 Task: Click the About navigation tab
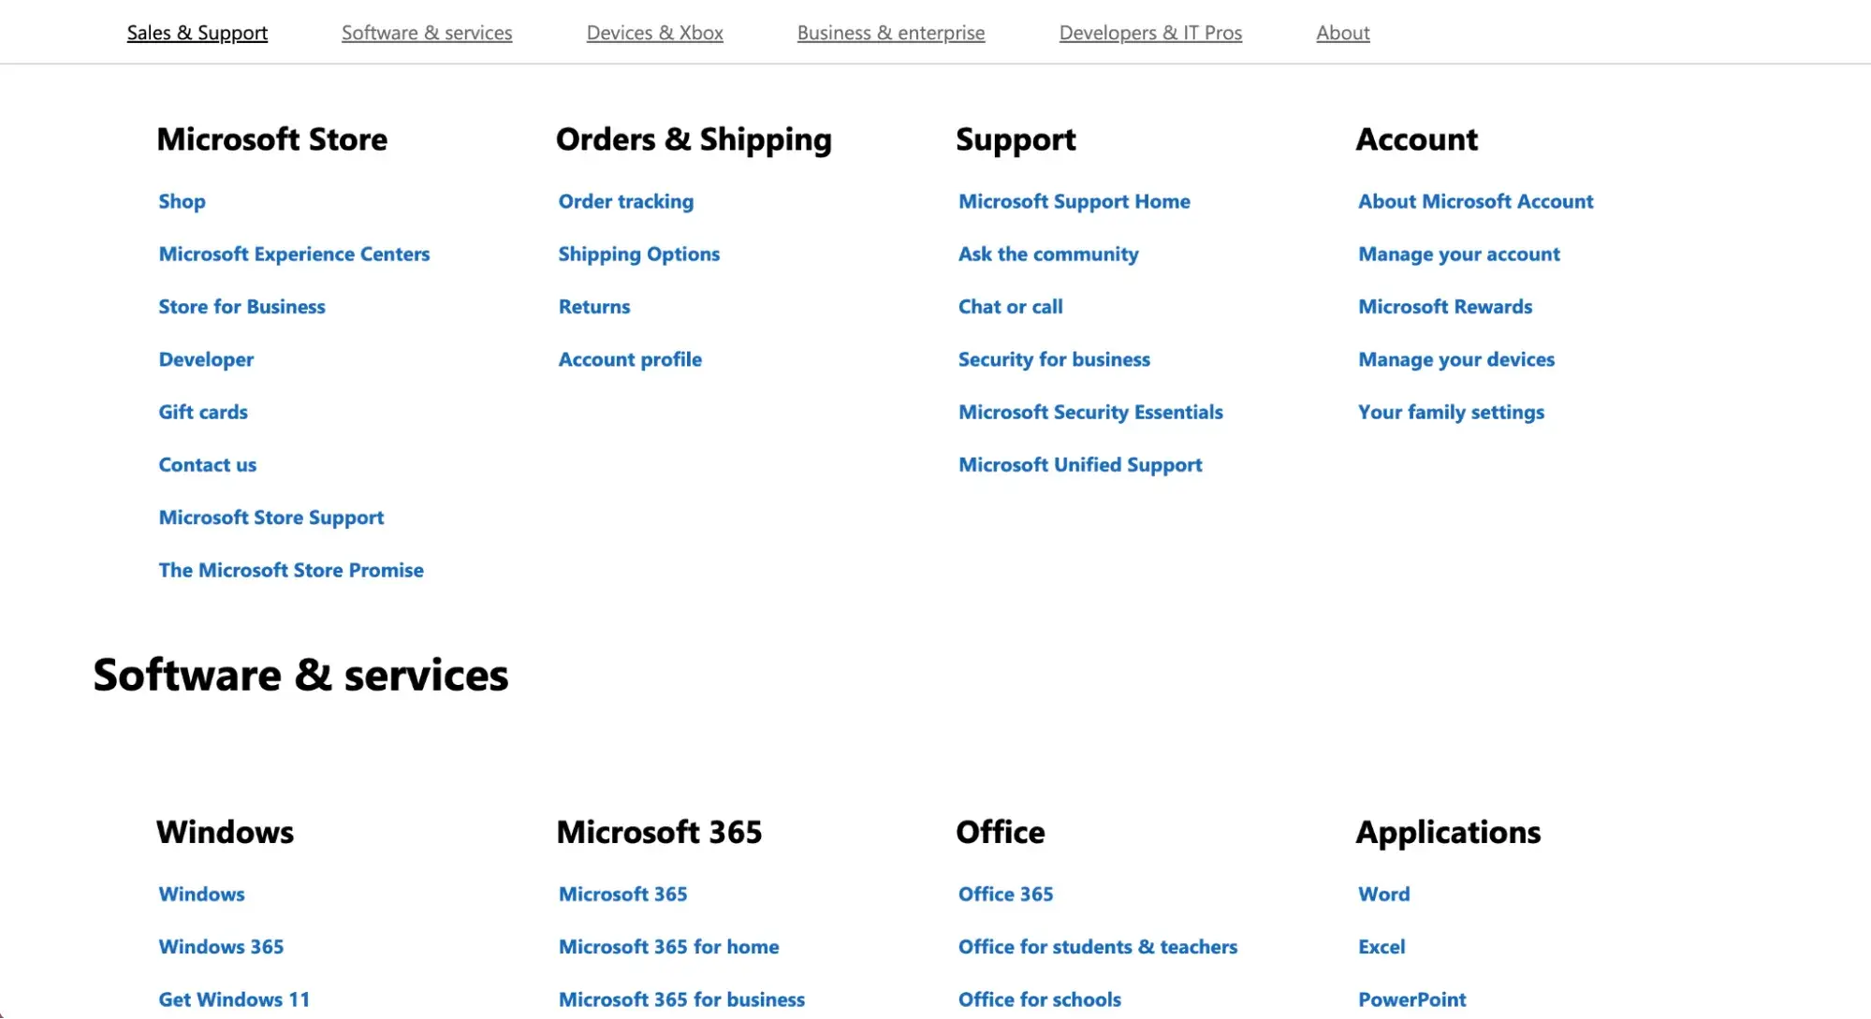[x=1342, y=33]
